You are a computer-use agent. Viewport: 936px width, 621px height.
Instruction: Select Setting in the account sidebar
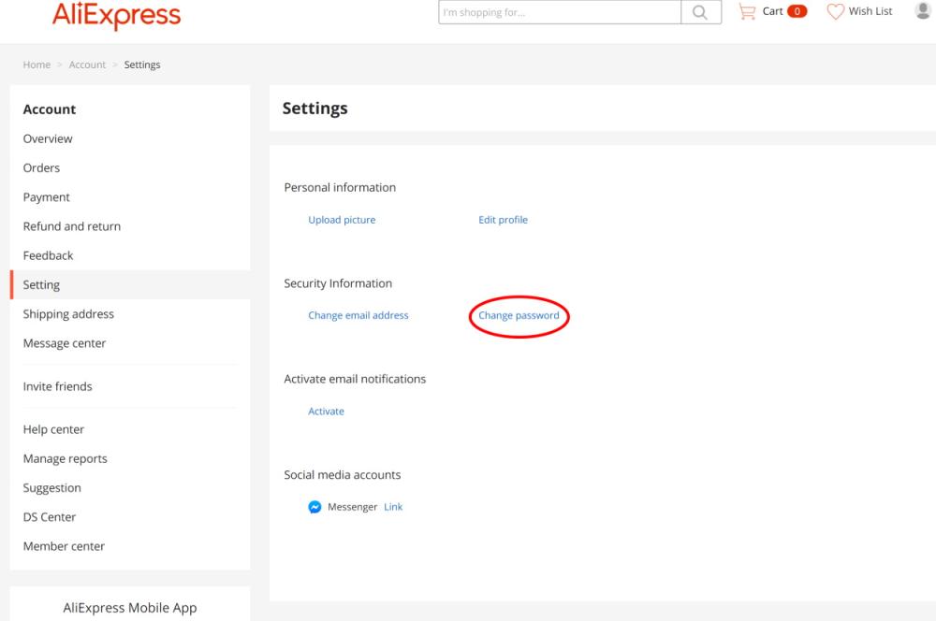point(130,284)
